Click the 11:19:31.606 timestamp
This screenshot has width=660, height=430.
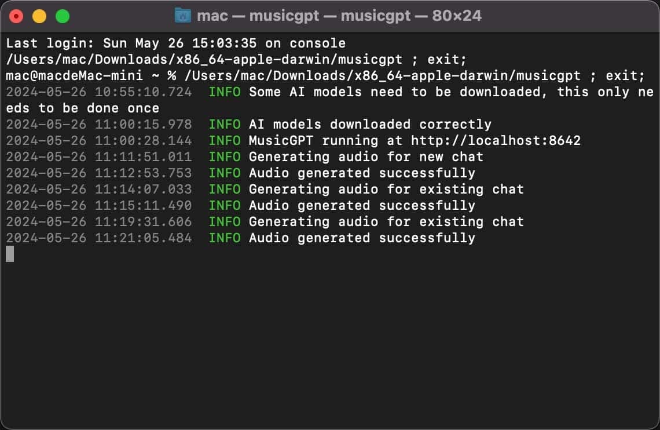coord(98,222)
